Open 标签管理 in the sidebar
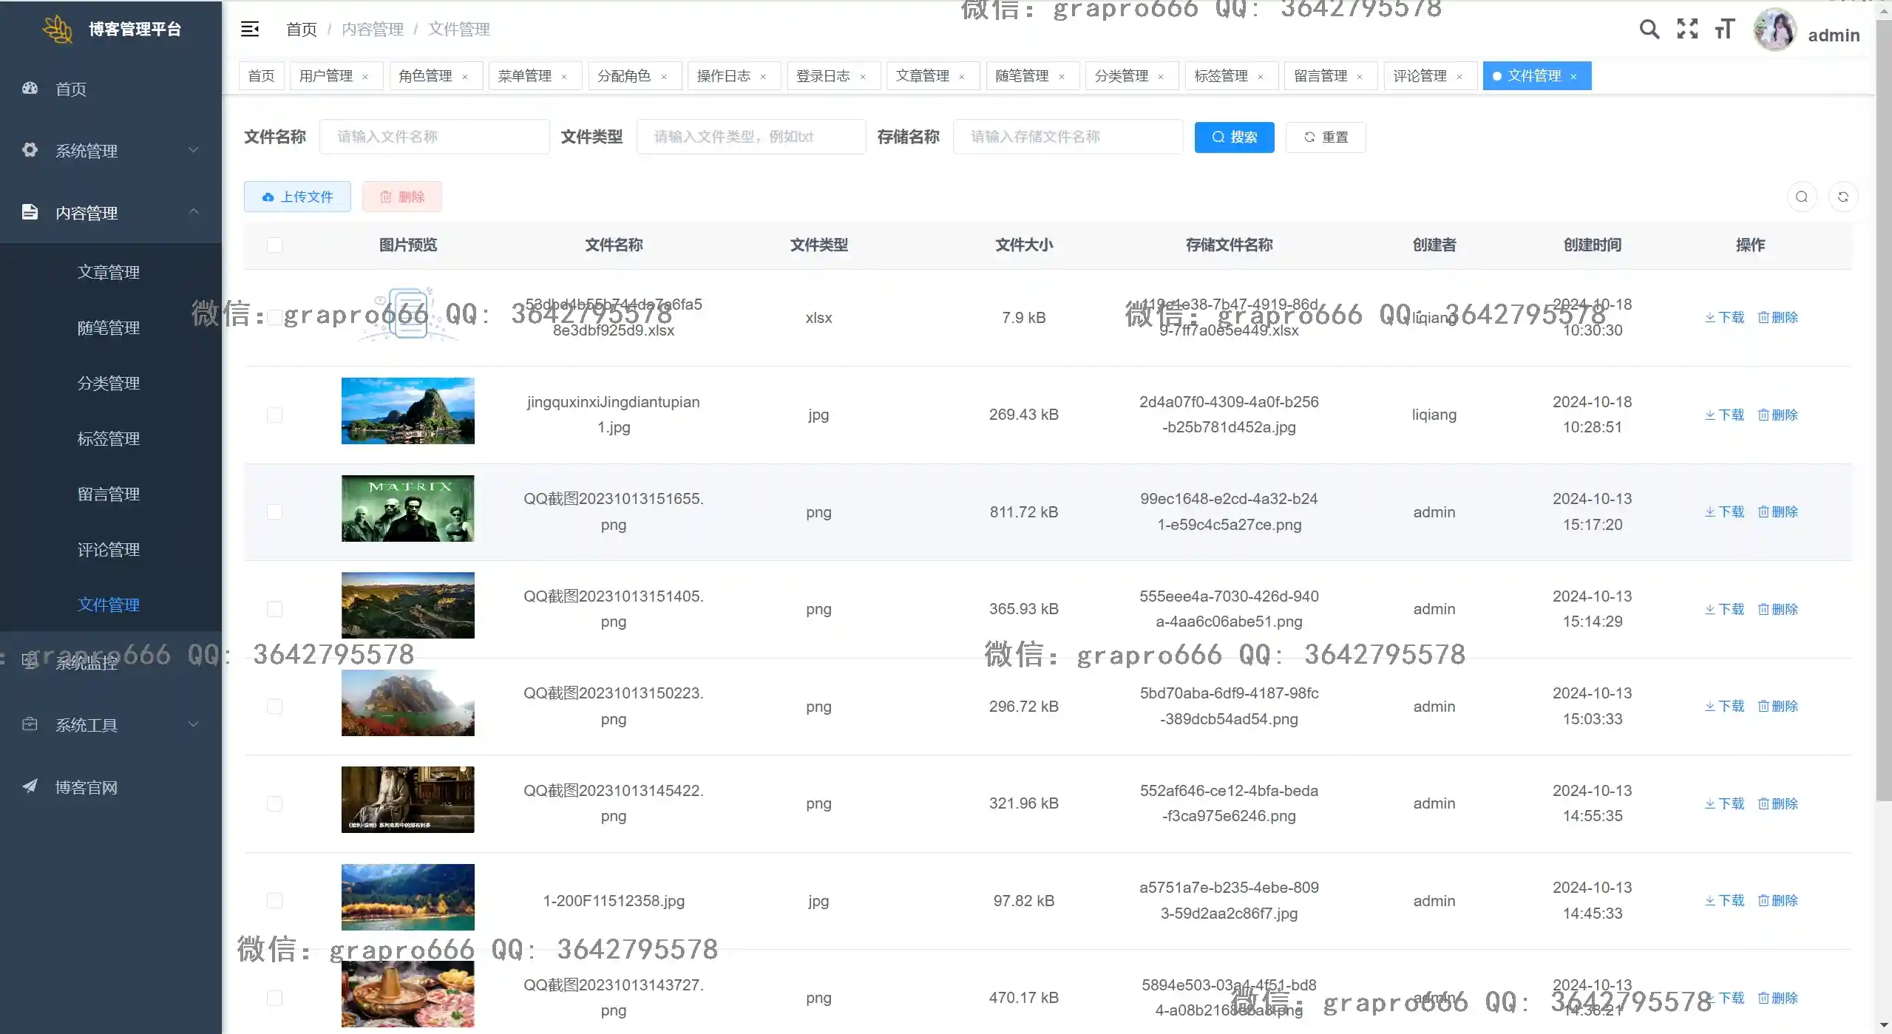1892x1034 pixels. tap(109, 439)
